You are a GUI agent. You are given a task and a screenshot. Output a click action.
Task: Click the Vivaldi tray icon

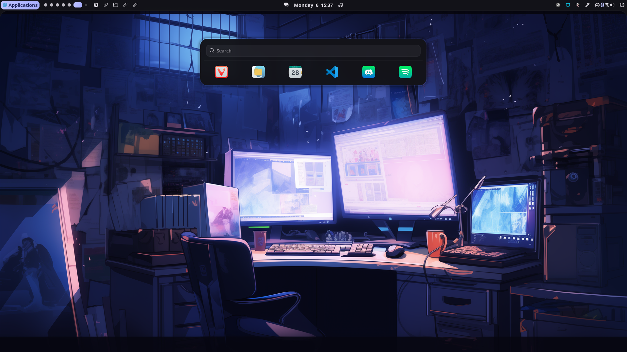558,5
